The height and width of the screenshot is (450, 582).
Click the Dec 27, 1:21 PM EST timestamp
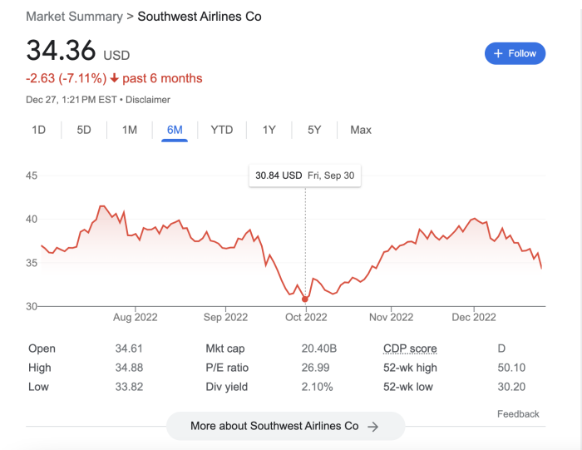tap(72, 100)
